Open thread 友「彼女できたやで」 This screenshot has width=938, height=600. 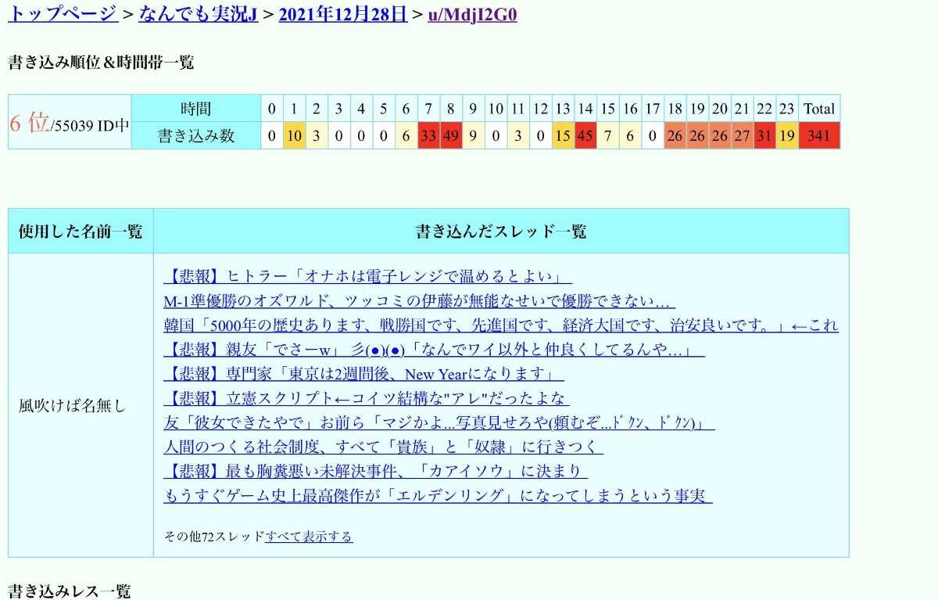439,422
